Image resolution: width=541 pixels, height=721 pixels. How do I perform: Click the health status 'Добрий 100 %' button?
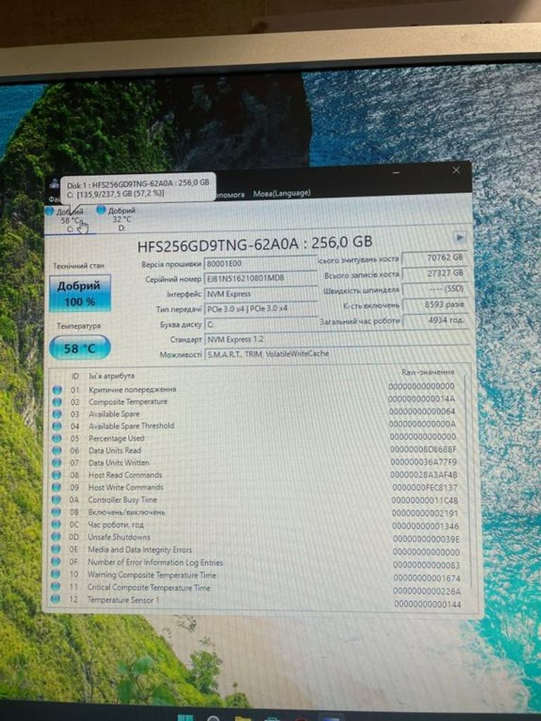coord(80,294)
